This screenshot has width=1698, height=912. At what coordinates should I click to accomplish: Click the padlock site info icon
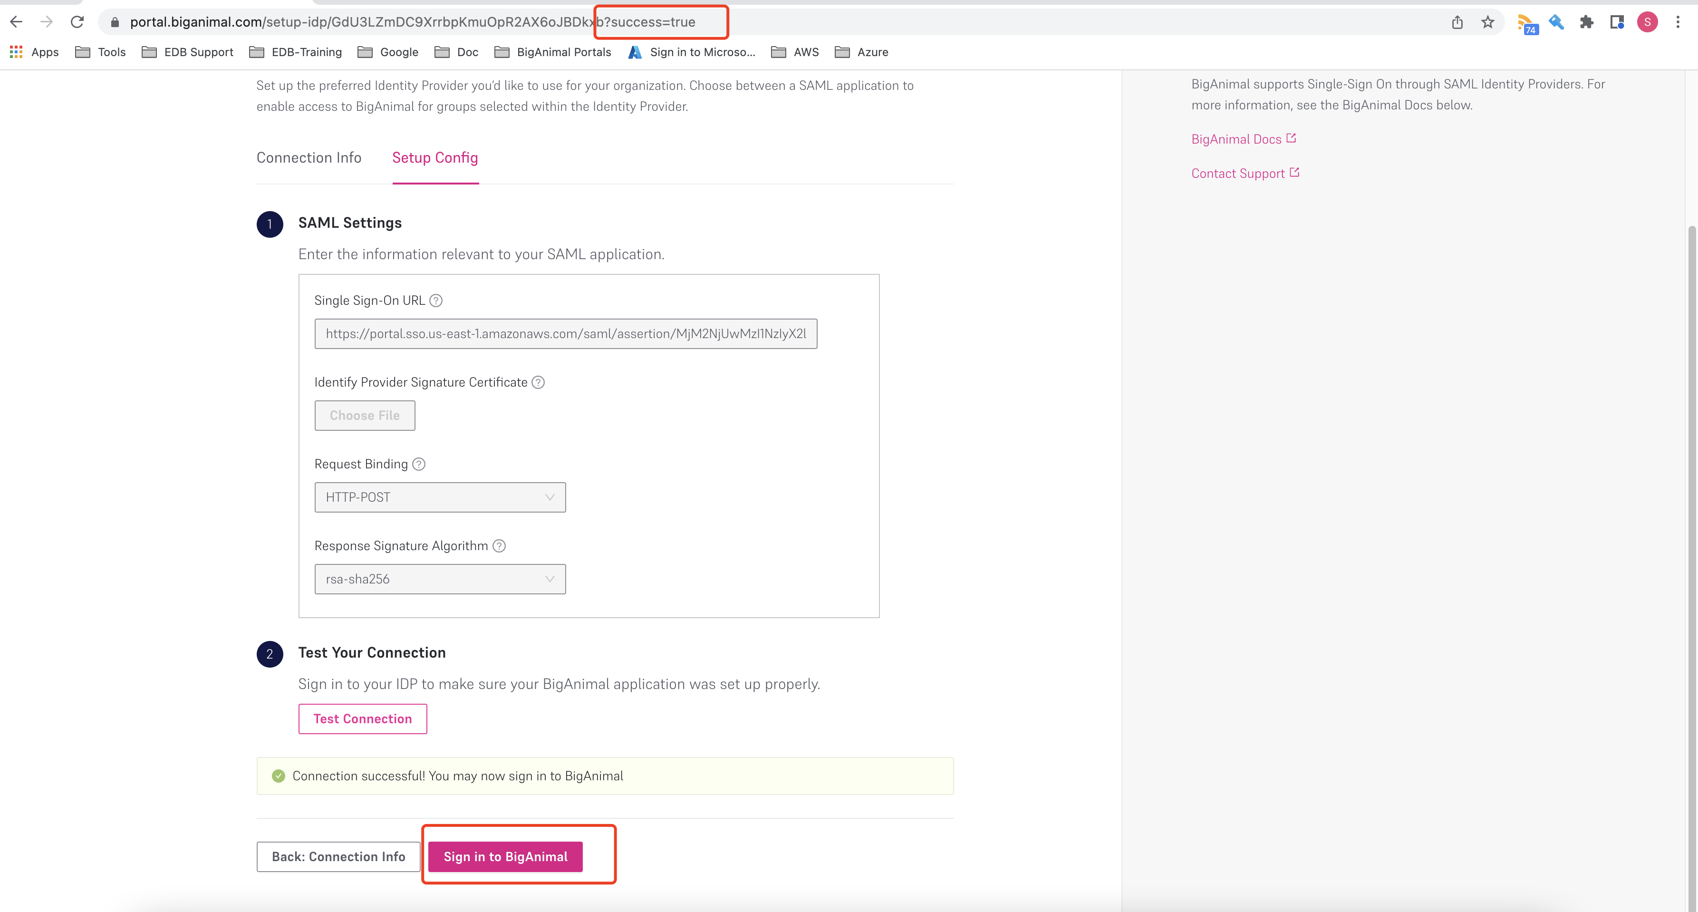coord(115,22)
